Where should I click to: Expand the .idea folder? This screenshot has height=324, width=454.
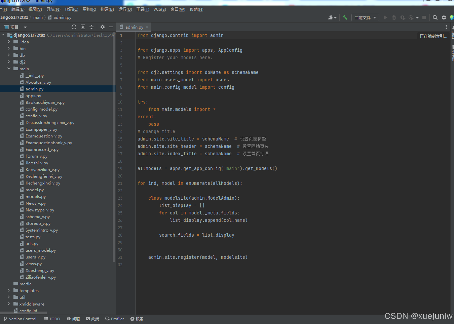(9, 42)
